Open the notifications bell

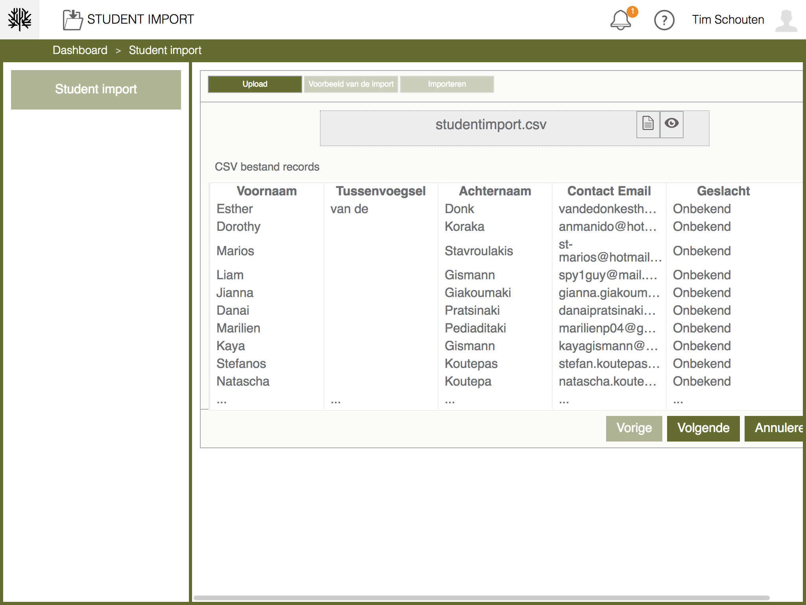tap(620, 20)
